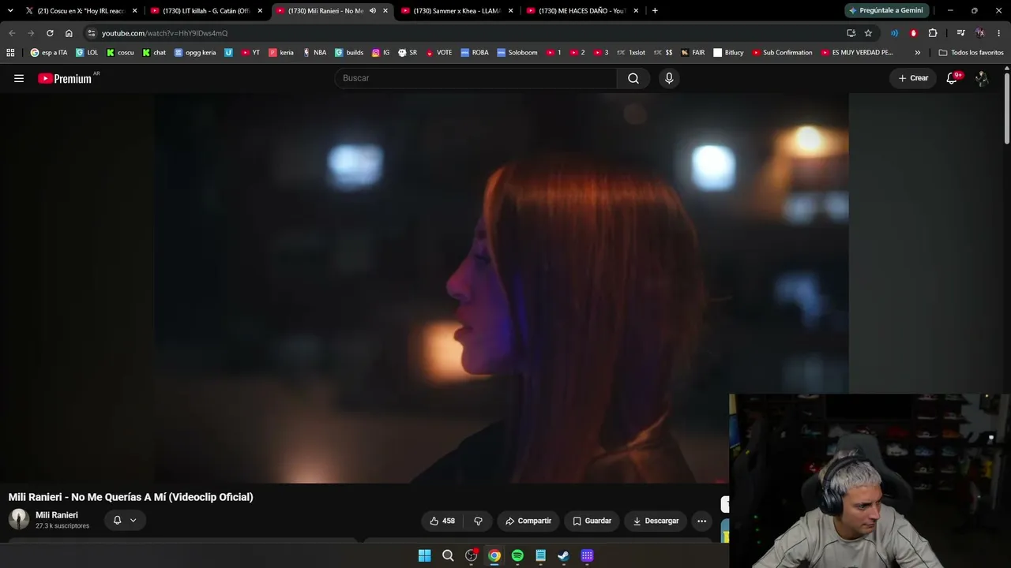This screenshot has width=1011, height=568.
Task: Click the Guardar save button
Action: [x=592, y=521]
